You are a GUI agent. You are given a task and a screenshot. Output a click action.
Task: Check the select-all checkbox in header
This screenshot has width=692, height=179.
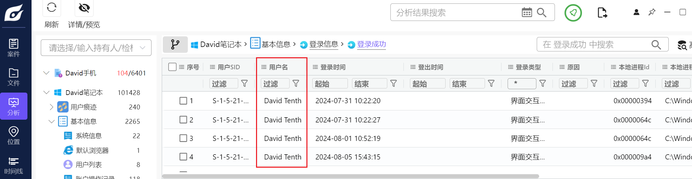coord(172,67)
